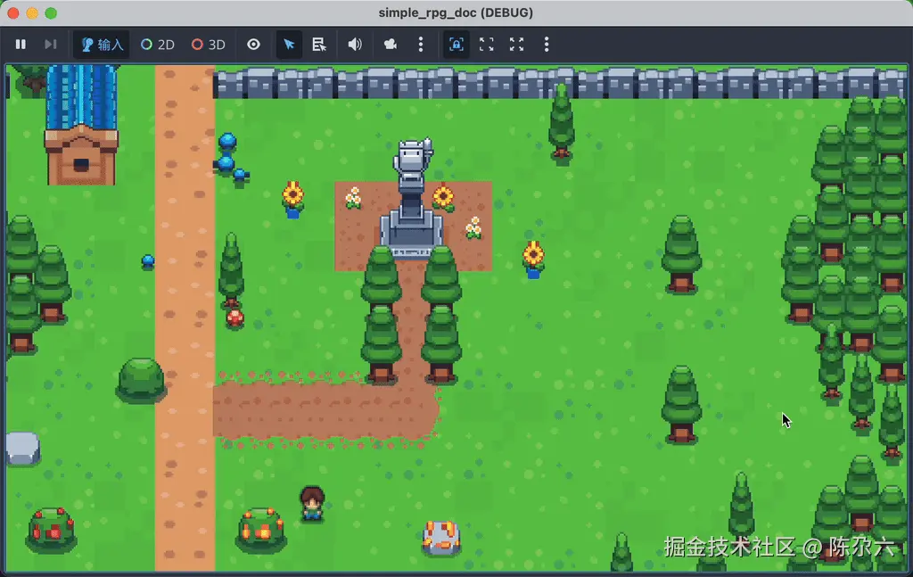Open camera override options menu
Viewport: 913px width, 577px height.
point(421,45)
